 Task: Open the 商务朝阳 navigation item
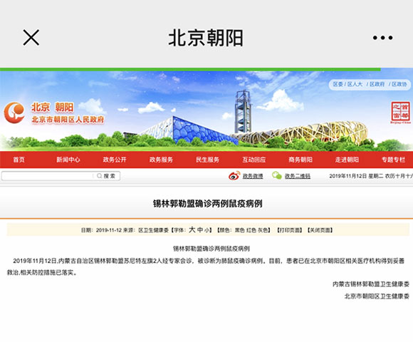(300, 160)
